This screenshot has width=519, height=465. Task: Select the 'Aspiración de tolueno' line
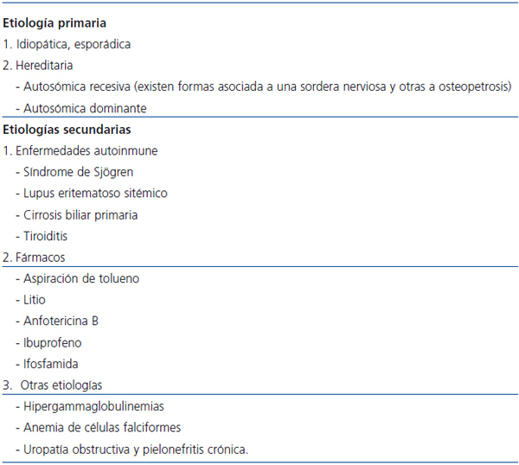pos(80,278)
